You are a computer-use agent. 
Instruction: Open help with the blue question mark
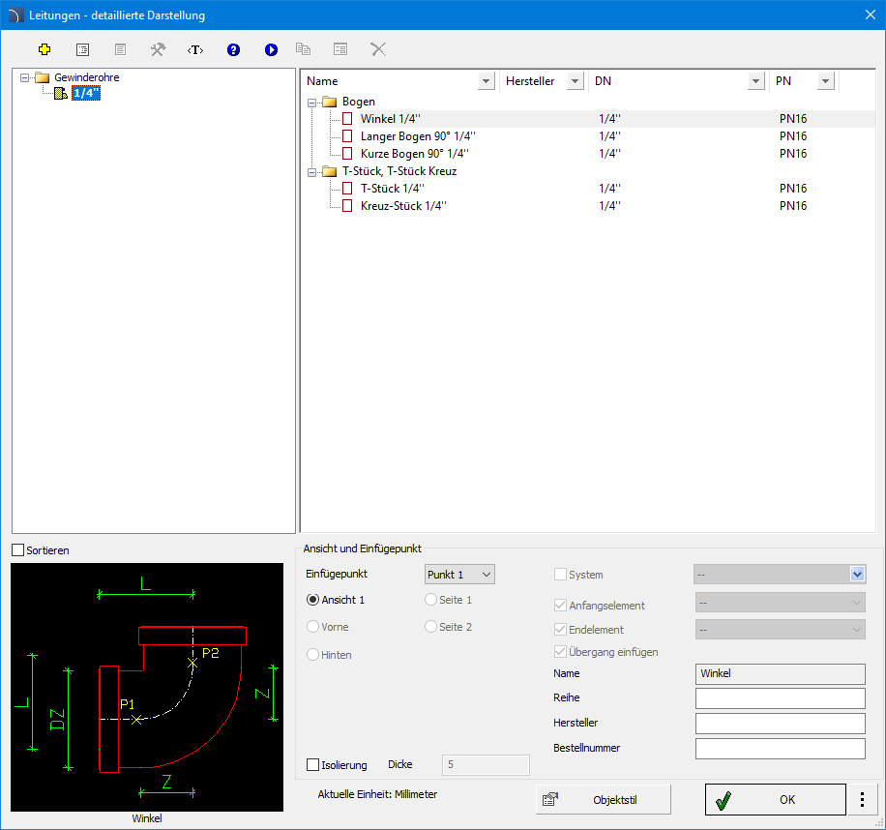233,49
